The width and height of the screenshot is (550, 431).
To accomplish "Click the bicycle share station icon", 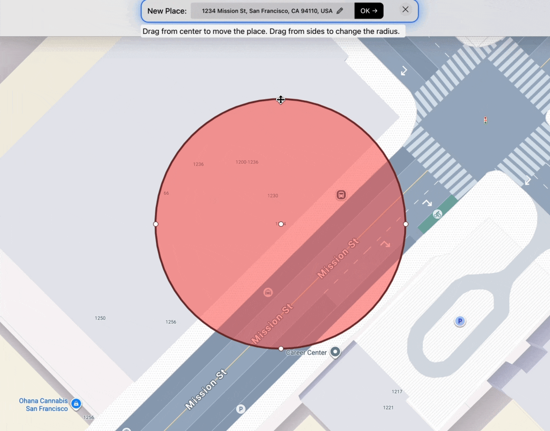I will coord(438,214).
